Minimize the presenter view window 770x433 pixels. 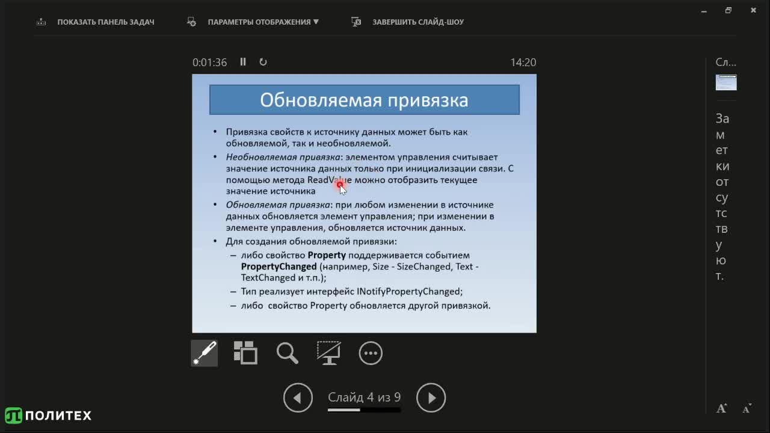click(x=704, y=10)
